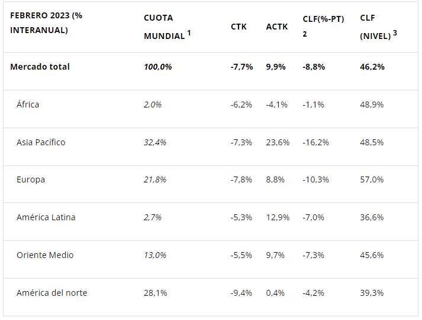Click the América Latina row label

46,217
